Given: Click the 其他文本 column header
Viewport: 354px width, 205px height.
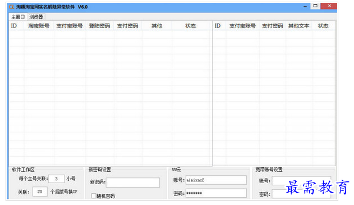Looking at the screenshot, I should [298, 26].
